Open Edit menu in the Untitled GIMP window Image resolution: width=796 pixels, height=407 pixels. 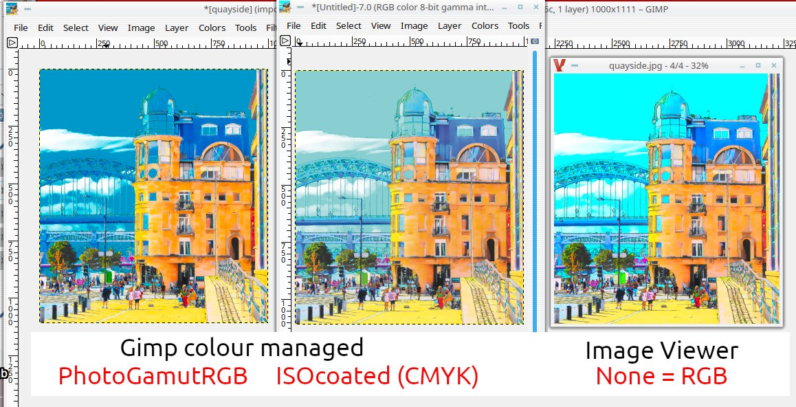(319, 26)
